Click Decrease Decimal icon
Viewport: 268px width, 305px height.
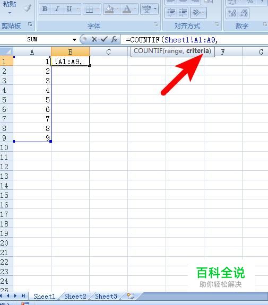click(243, 13)
